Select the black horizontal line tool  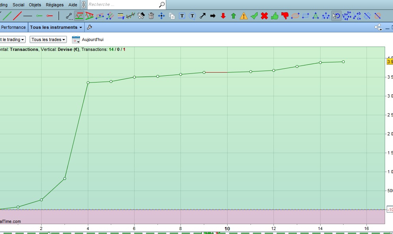tap(28, 16)
